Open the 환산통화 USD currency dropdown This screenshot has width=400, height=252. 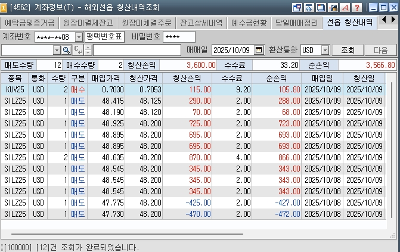(x=325, y=50)
